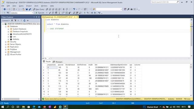Close the Object Explorer panel
The width and height of the screenshot is (194, 109).
[39, 17]
